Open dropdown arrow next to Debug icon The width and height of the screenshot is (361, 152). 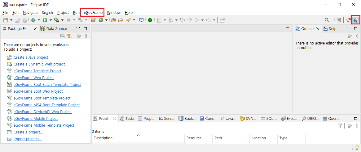click(39, 20)
